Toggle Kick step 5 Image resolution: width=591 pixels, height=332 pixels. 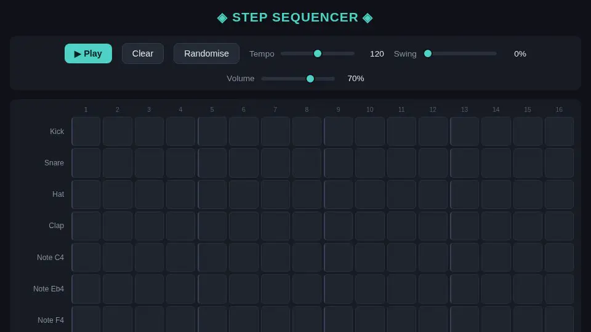point(212,131)
